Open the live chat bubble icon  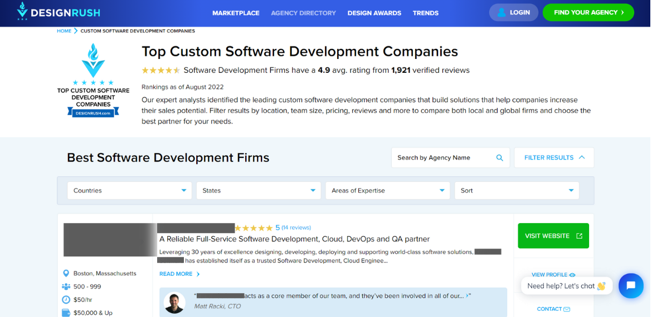(x=630, y=285)
